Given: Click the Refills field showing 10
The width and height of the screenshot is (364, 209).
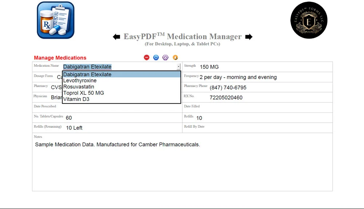Looking at the screenshot, I should coord(263,118).
